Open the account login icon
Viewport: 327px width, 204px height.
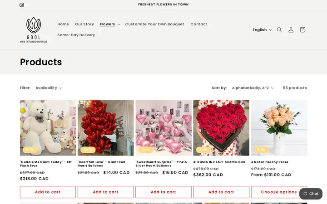tap(291, 30)
